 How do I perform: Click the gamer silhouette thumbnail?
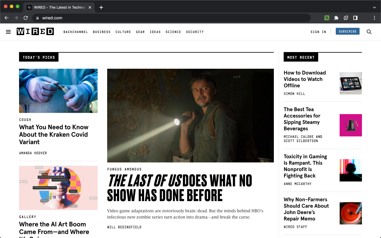pos(351,170)
